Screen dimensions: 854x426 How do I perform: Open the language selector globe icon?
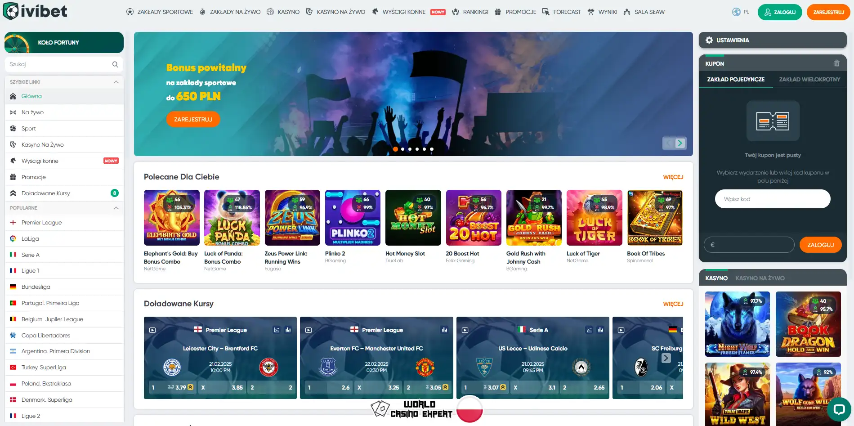point(736,12)
